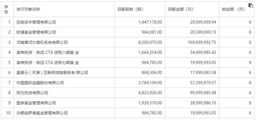This screenshot has width=256, height=120.
Task: Click 盛景云（天津）互联网信息服务有限公司 cell
Action: 52,73
